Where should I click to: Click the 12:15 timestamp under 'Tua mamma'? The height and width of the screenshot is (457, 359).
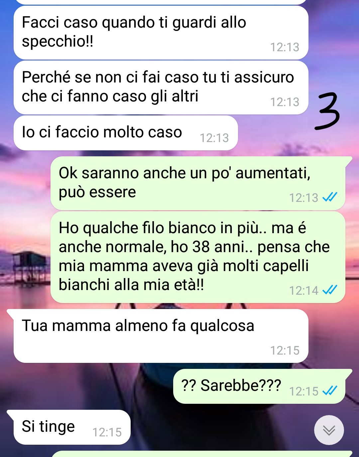(x=285, y=350)
